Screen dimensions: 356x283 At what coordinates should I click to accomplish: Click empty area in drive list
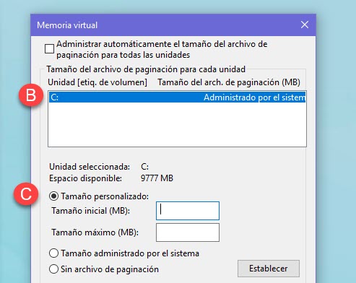click(x=177, y=124)
